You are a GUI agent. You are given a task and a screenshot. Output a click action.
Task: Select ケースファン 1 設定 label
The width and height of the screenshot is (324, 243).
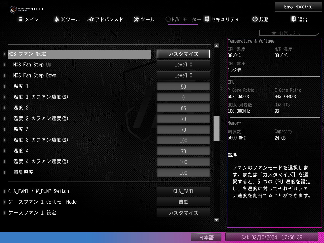32,213
